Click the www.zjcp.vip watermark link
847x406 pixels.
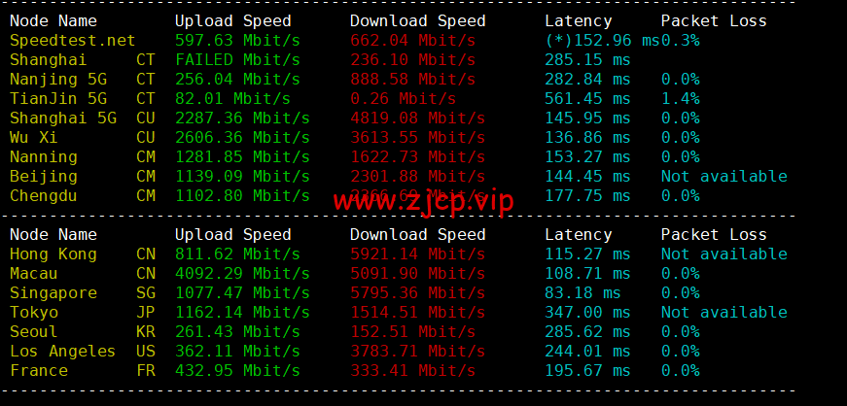click(x=423, y=202)
